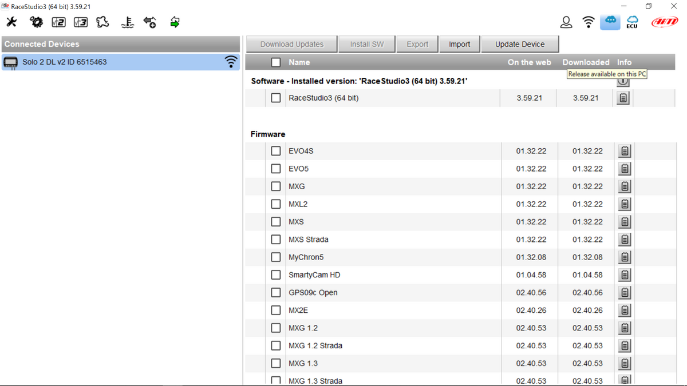The image size is (687, 386).
Task: Check the EVO5 firmware checkbox
Action: pos(276,169)
